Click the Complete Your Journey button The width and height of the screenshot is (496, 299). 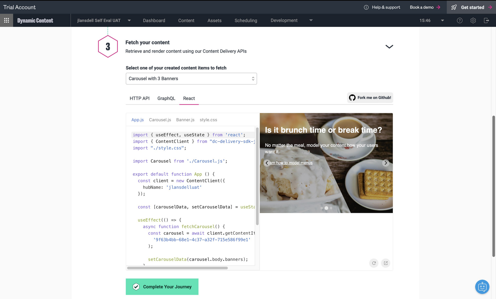coord(162,287)
